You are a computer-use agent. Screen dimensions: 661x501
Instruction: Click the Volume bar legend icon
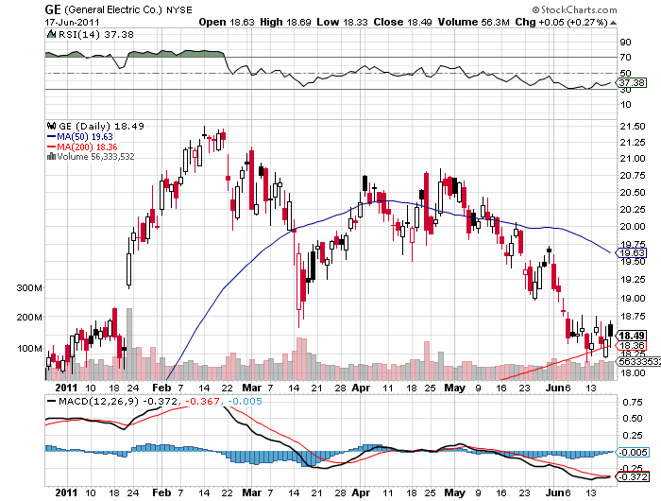(x=51, y=157)
